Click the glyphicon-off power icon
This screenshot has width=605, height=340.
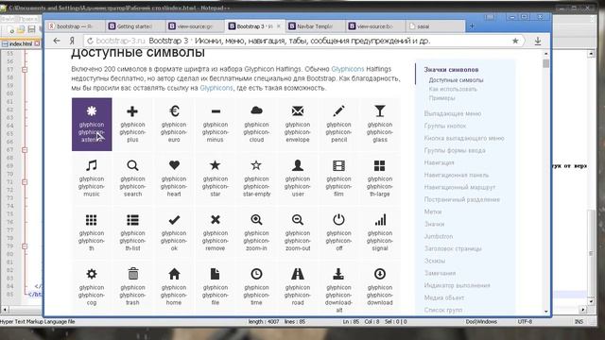tap(338, 220)
